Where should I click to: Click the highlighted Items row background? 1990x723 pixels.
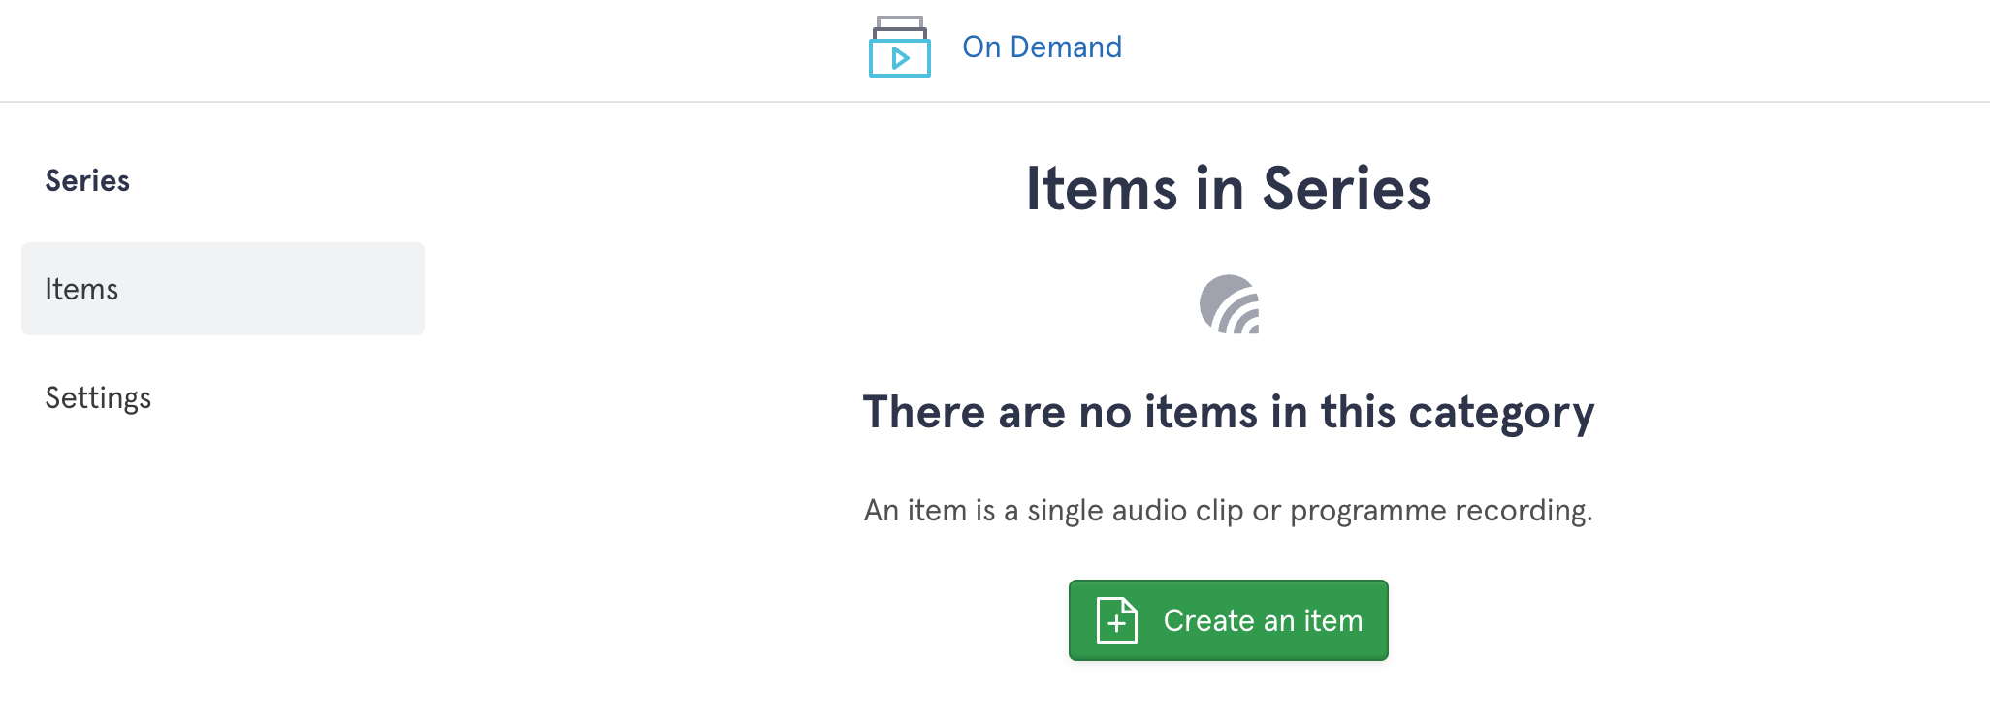point(223,289)
